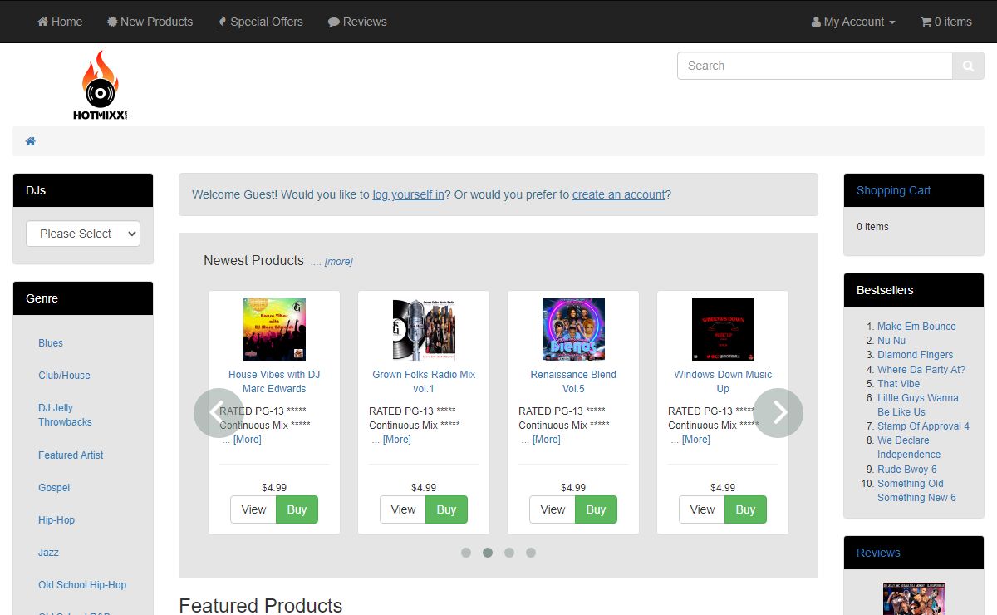Expand the My Account dropdown
This screenshot has height=615, width=997.
tap(853, 22)
